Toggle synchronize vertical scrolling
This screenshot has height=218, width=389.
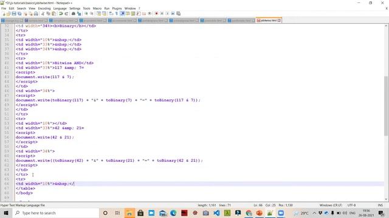tap(98, 13)
